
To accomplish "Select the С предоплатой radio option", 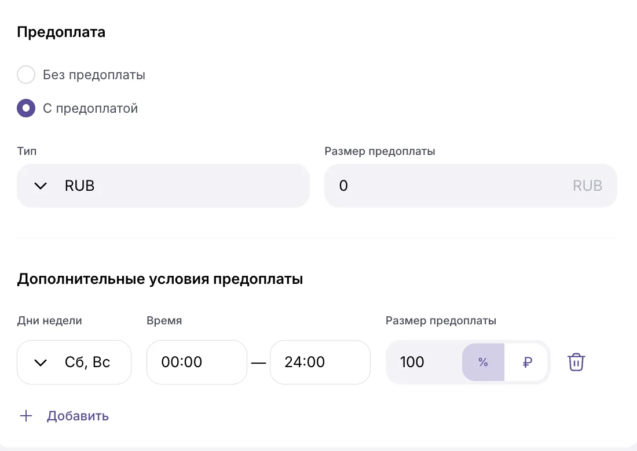I will pos(26,108).
